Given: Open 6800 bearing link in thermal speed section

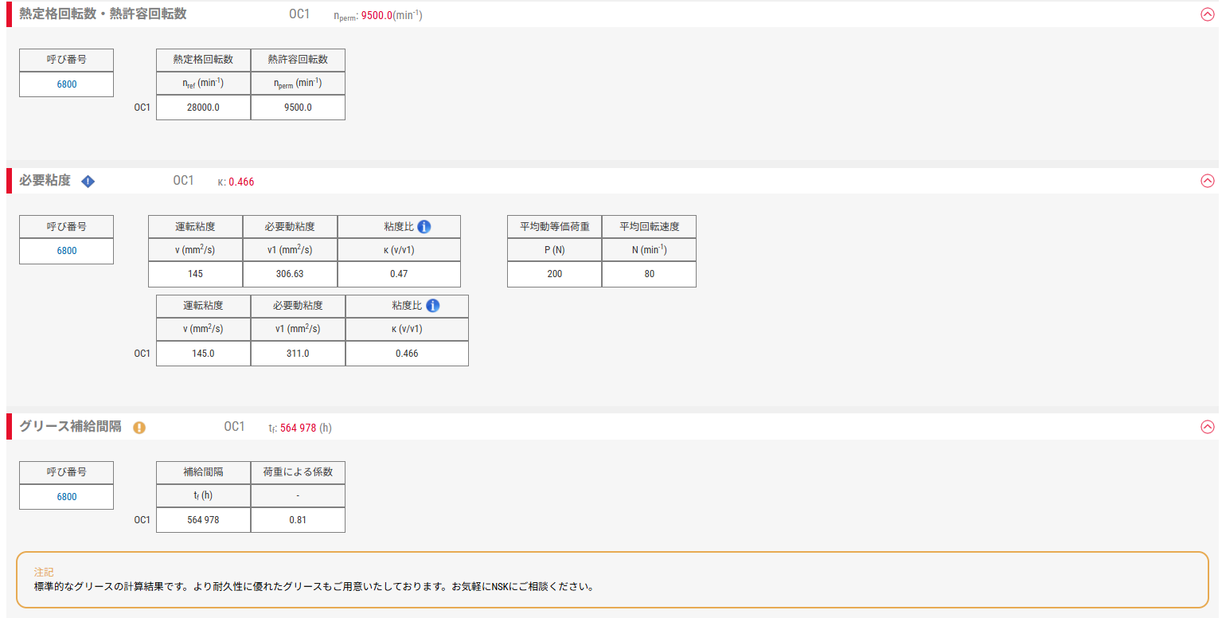Looking at the screenshot, I should point(66,84).
